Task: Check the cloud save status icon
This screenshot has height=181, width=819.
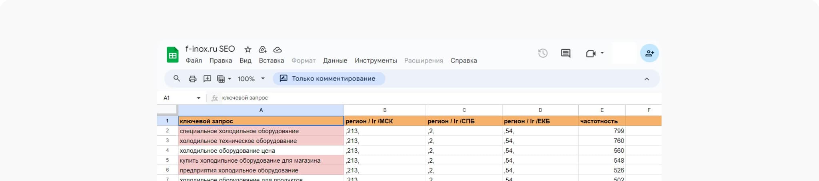Action: (x=278, y=49)
